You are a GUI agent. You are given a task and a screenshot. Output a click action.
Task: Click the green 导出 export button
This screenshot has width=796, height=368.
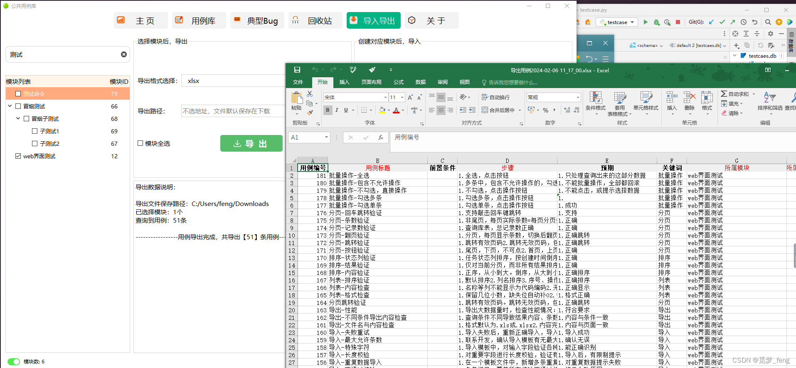[x=251, y=143]
